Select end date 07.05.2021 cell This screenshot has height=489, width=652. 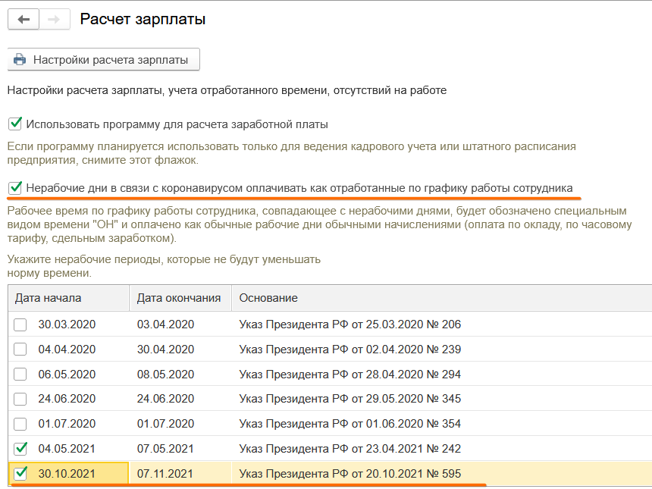tap(166, 449)
